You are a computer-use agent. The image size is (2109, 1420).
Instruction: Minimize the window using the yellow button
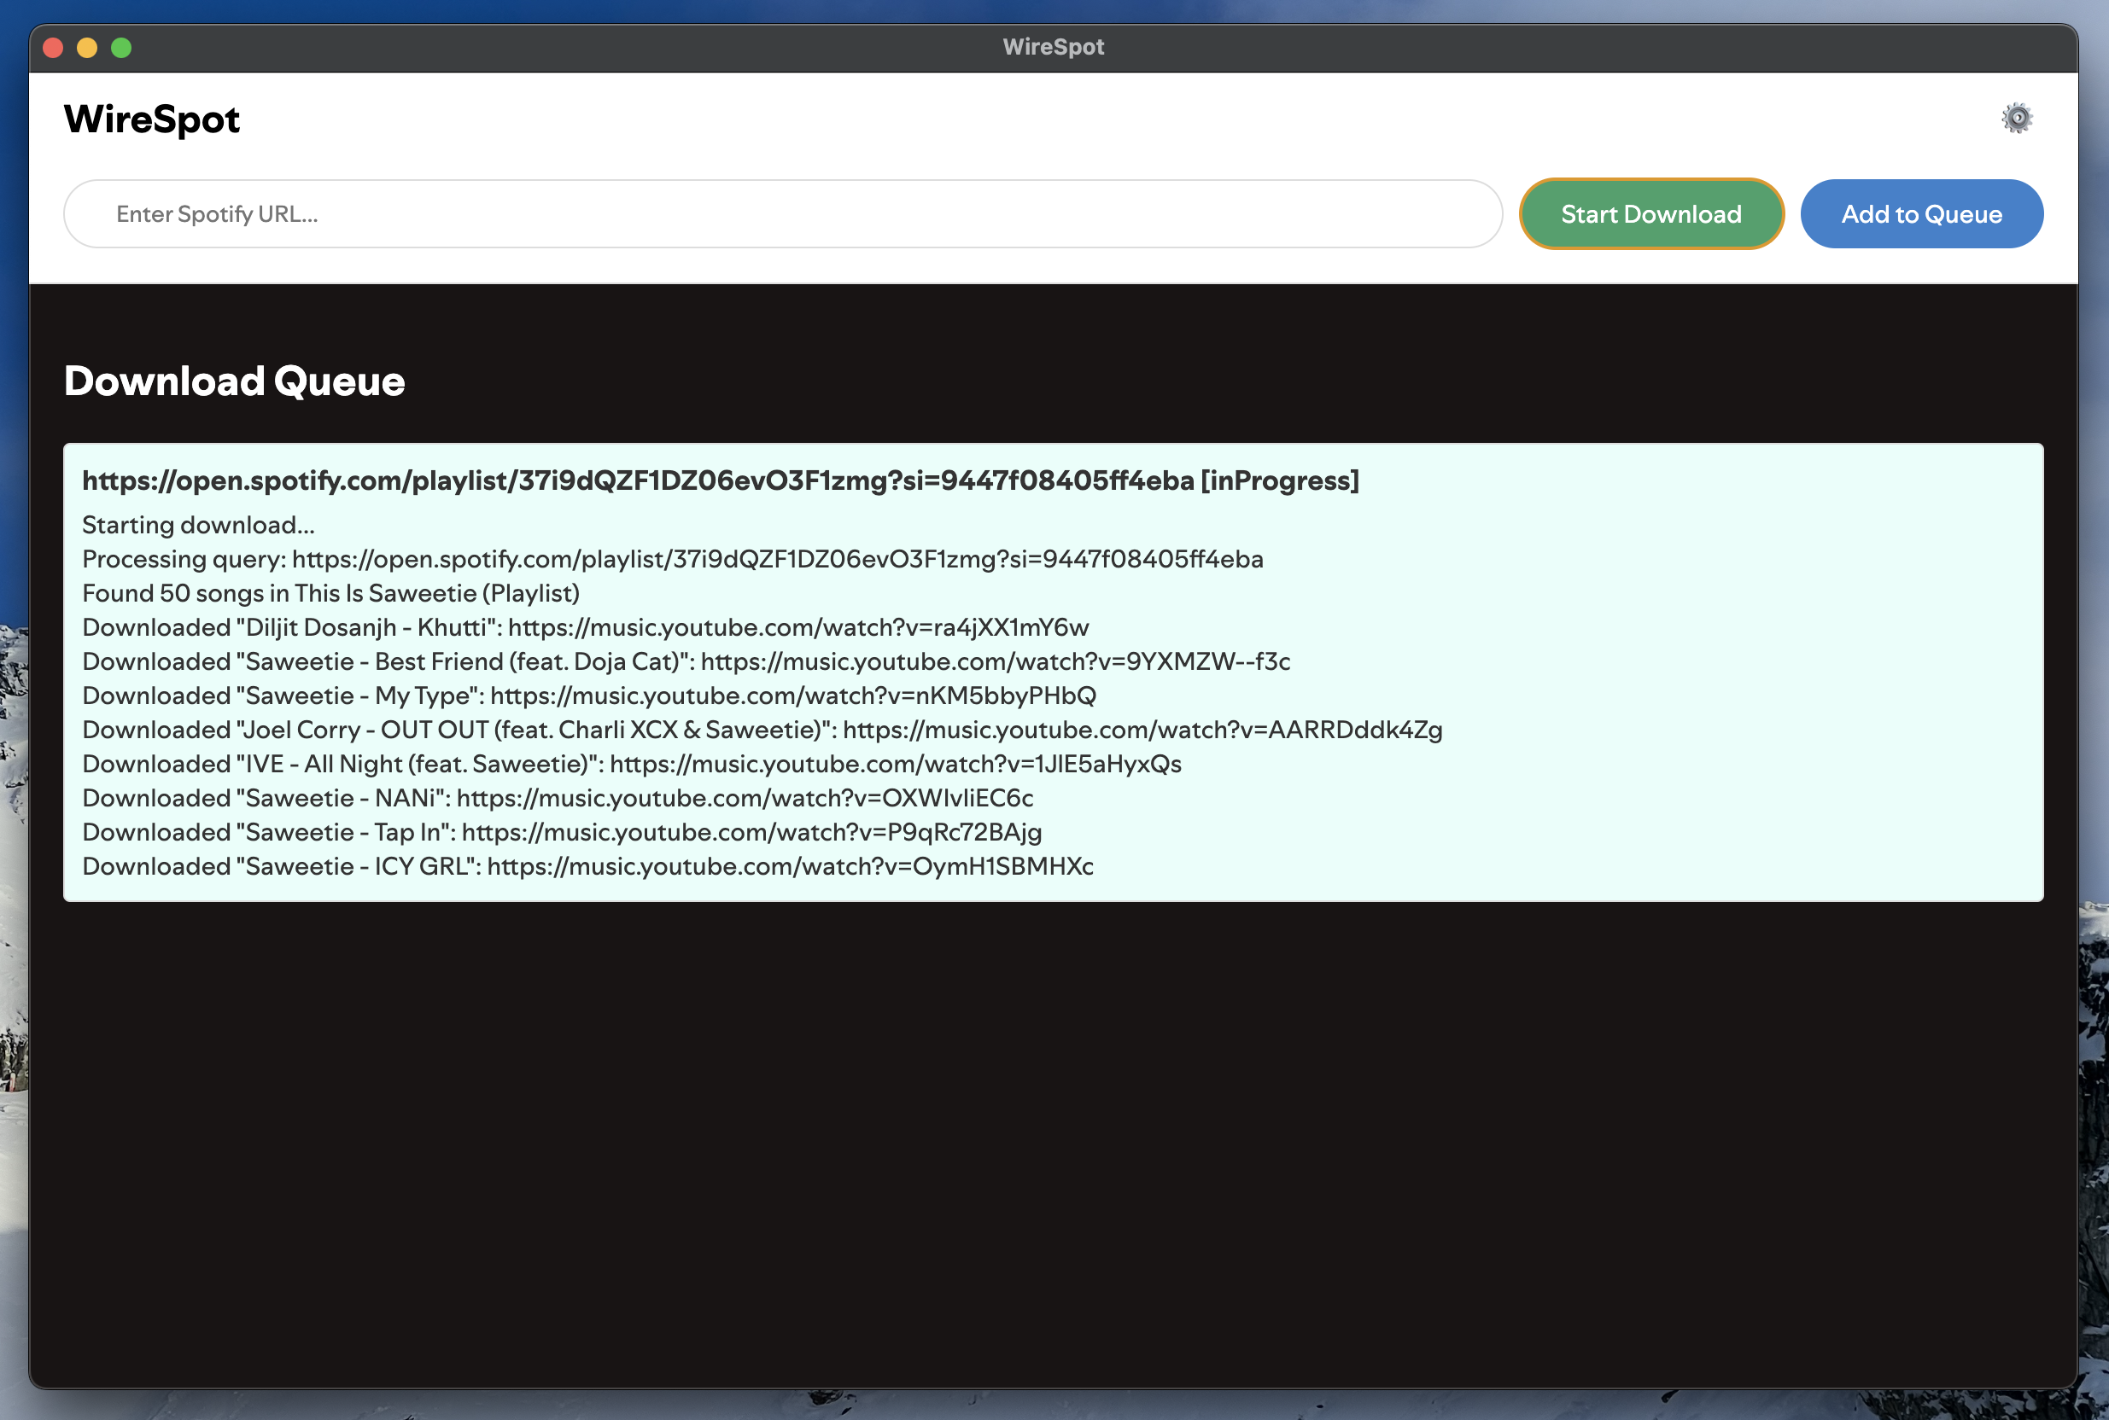point(87,47)
